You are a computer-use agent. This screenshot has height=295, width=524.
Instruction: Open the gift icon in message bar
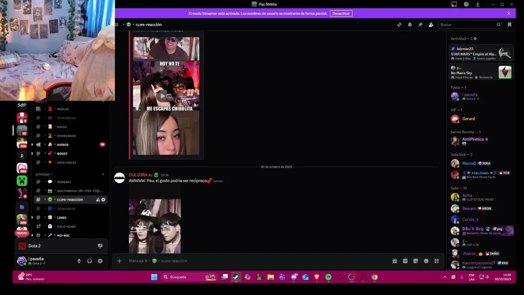[x=395, y=261]
